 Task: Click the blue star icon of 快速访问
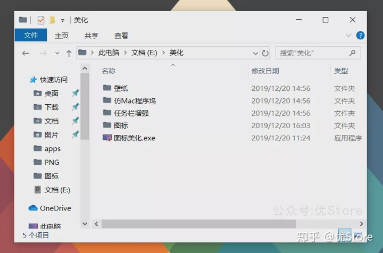point(33,80)
